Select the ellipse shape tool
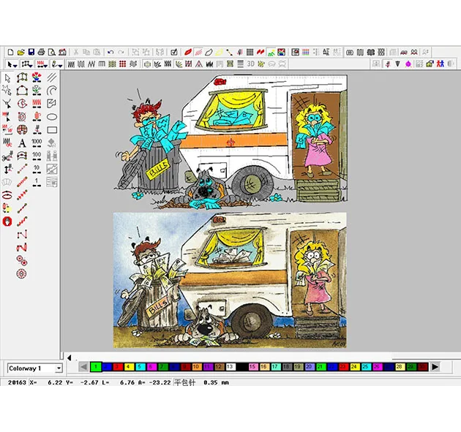 pos(52,116)
